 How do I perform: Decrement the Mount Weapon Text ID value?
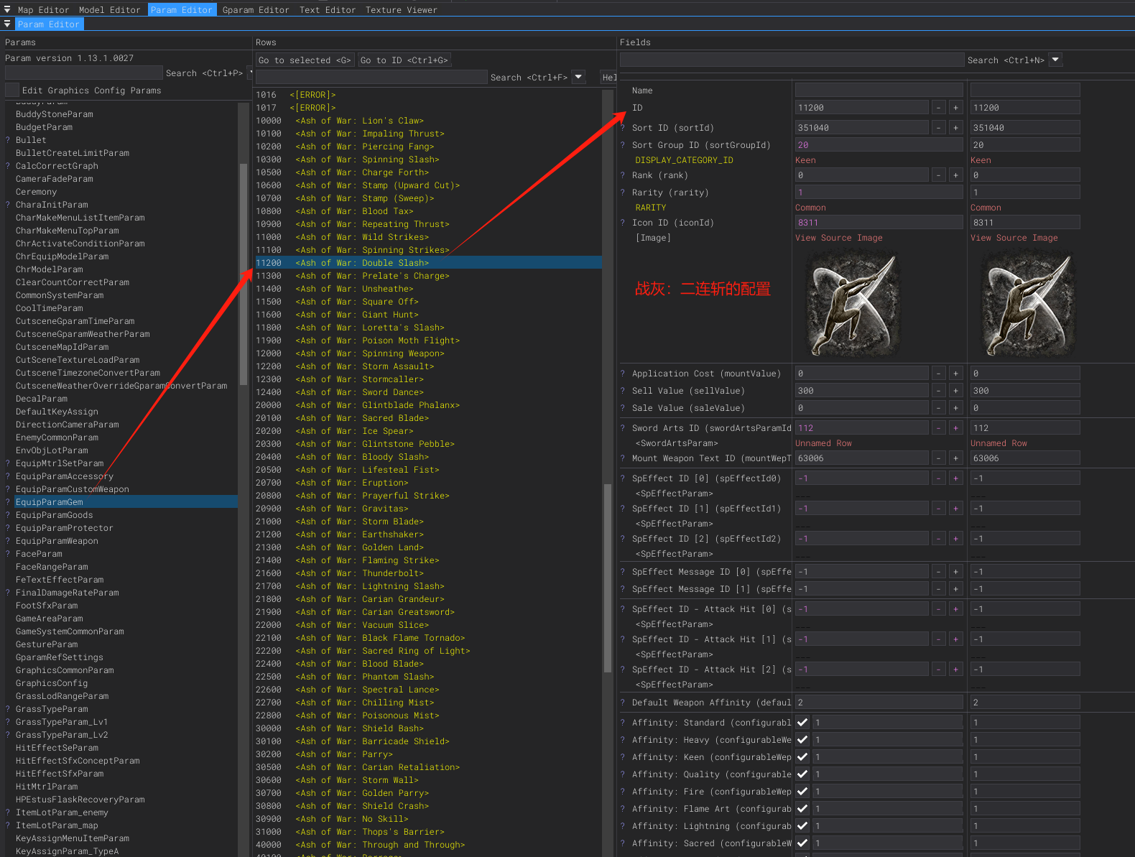[938, 458]
